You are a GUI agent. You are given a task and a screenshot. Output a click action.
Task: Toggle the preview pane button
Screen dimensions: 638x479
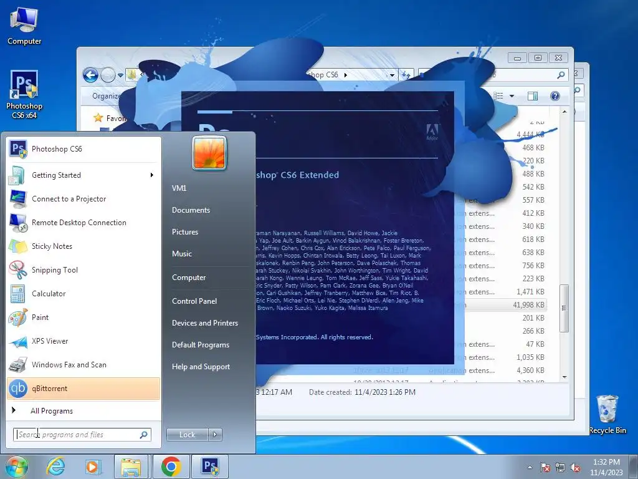coord(532,95)
